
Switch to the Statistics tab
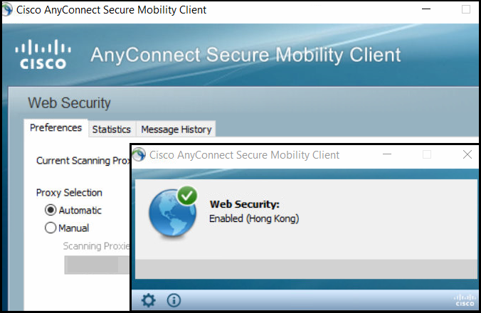(112, 129)
